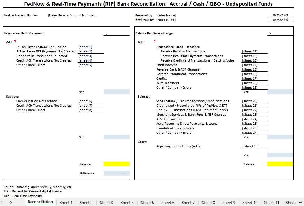Select the 'RTP = Real-Time Payments' note
The height and width of the screenshot is (206, 304).
click(23, 196)
